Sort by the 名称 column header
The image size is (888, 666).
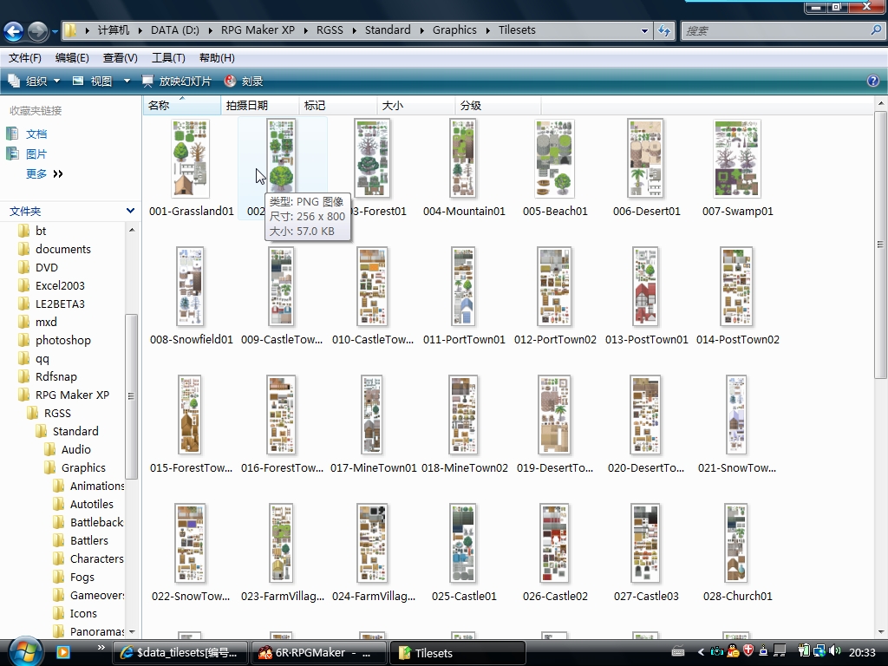(182, 105)
